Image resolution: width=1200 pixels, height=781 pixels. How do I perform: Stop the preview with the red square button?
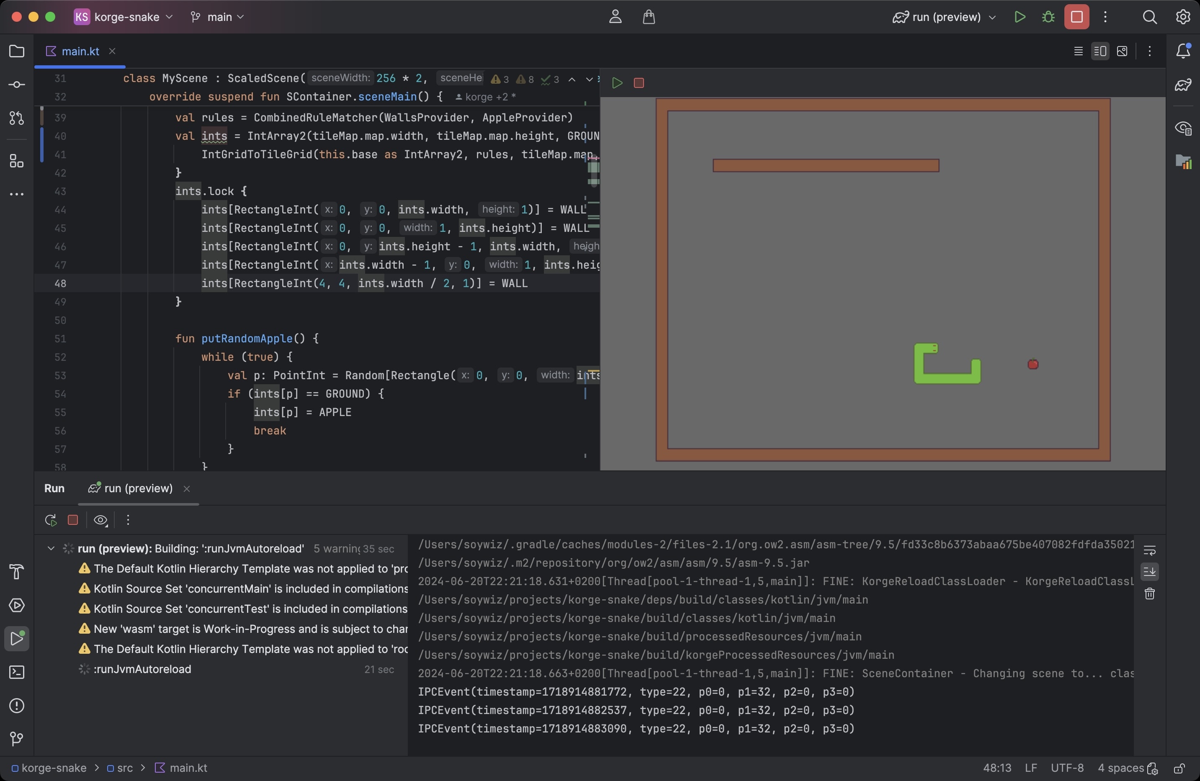[x=639, y=83]
